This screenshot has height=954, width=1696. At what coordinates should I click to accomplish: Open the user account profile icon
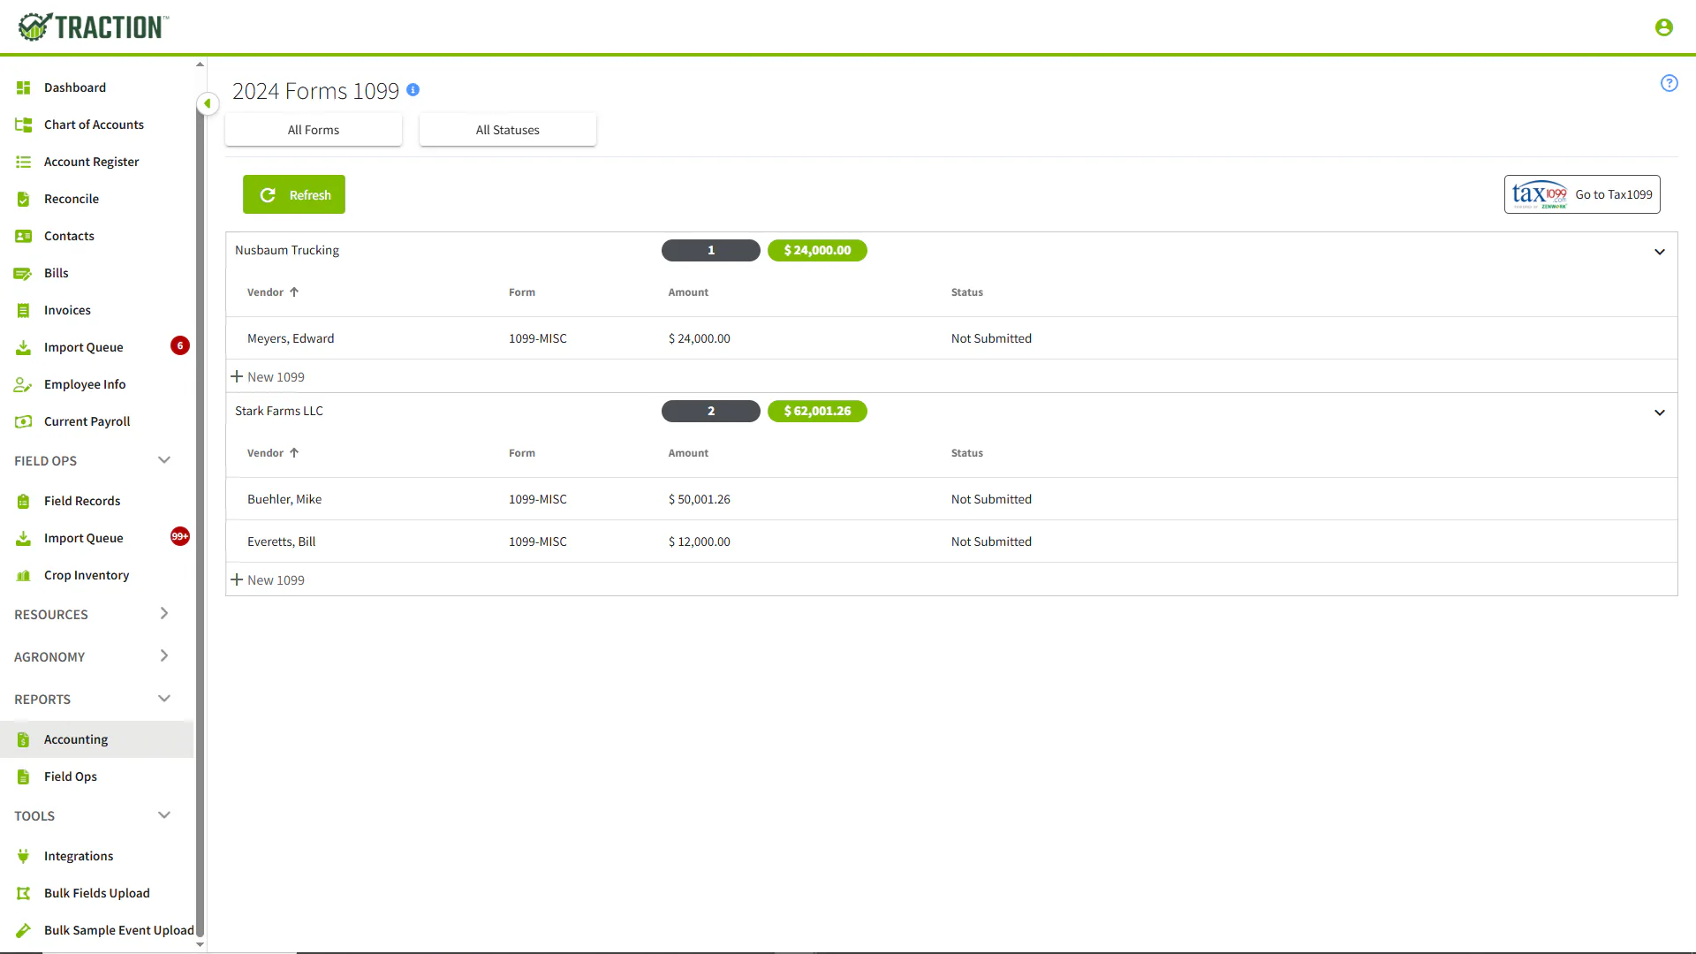pyautogui.click(x=1663, y=27)
